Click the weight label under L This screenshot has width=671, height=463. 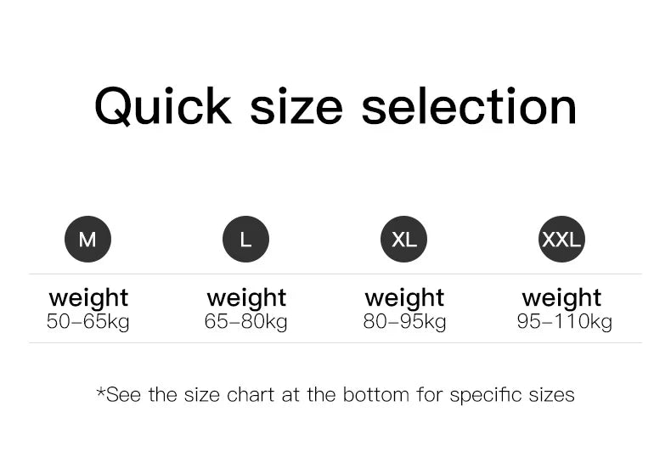pyautogui.click(x=246, y=298)
